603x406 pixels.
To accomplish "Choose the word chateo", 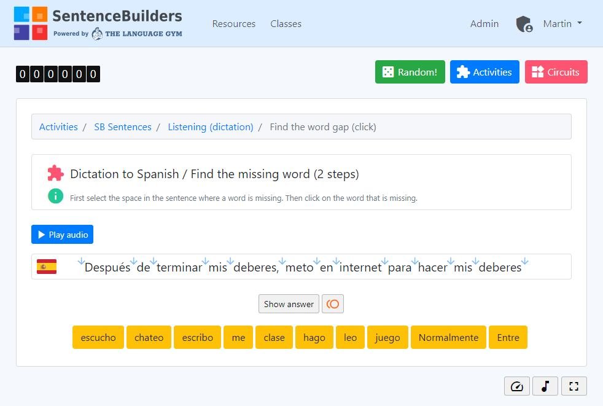I will [x=149, y=337].
